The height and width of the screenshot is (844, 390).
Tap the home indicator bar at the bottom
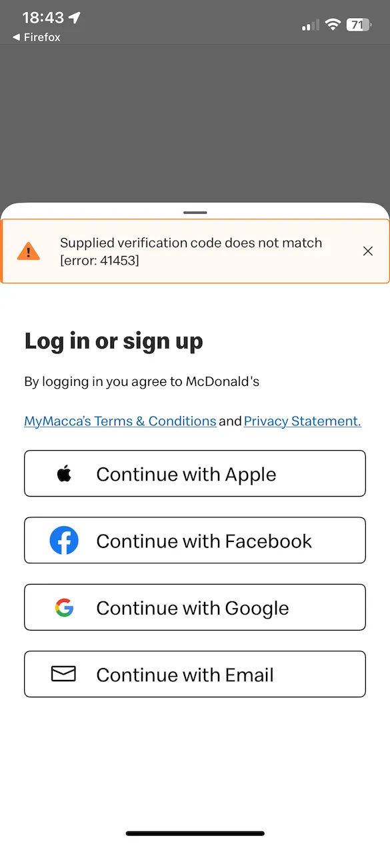pos(195,832)
